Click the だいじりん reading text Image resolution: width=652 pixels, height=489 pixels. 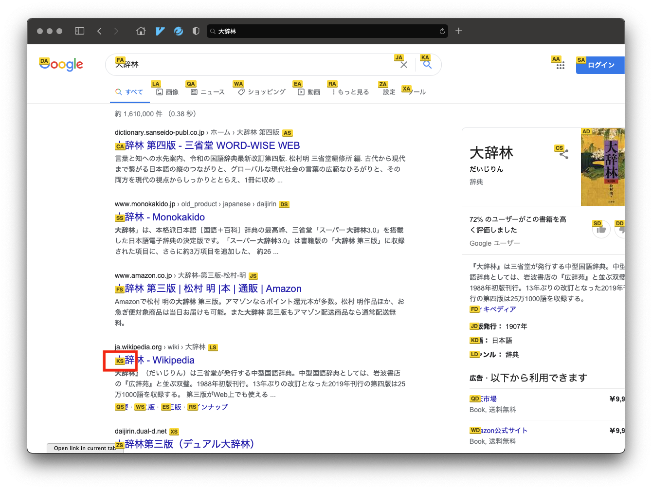coord(487,169)
